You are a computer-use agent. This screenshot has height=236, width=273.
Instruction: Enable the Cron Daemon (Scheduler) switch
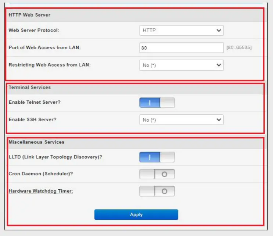click(157, 174)
